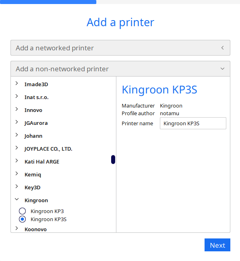This screenshot has height=261, width=240.
Task: Click the Kingroon KP3S heading
Action: (159, 90)
